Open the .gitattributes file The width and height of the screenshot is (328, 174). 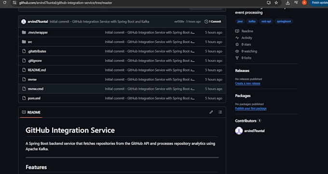tap(37, 51)
